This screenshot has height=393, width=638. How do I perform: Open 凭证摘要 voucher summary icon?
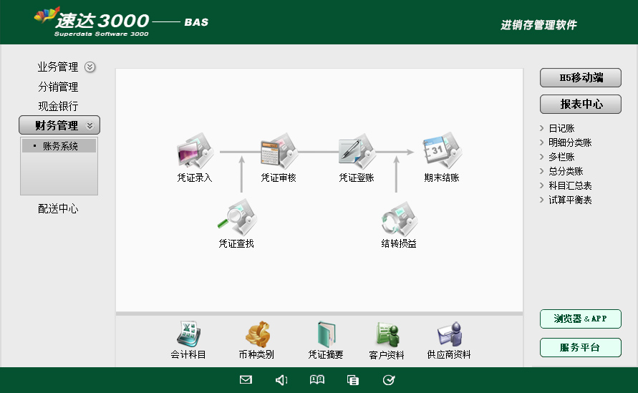coord(326,334)
